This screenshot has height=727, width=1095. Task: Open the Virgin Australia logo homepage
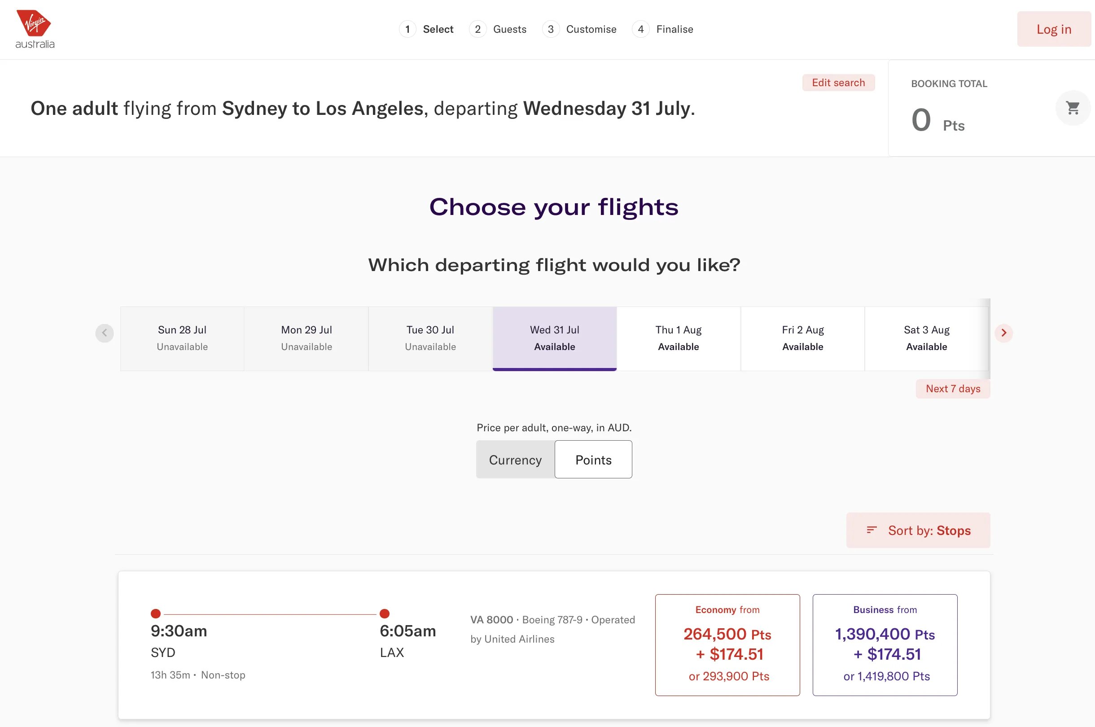tap(35, 29)
